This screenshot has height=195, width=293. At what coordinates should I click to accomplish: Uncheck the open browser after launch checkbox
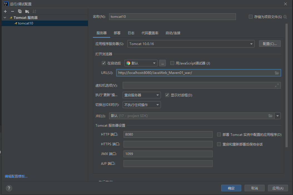tap(104, 63)
